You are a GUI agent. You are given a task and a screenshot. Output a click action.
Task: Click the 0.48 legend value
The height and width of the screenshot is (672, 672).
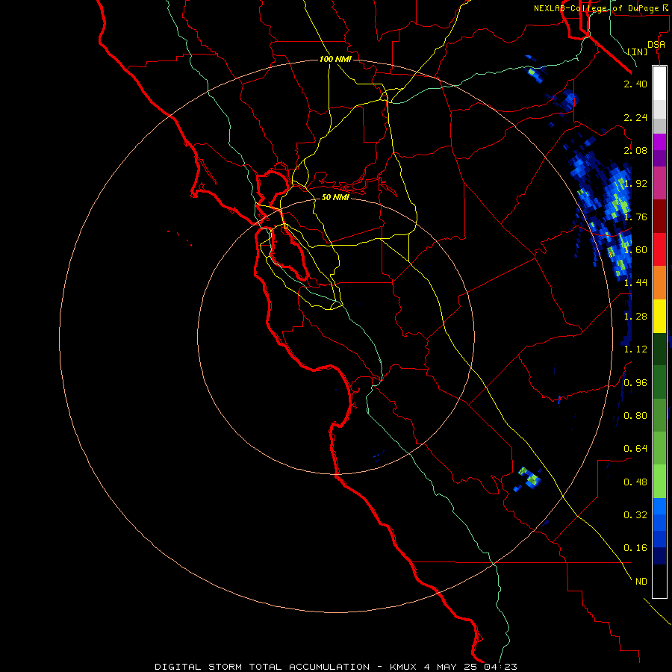635,482
